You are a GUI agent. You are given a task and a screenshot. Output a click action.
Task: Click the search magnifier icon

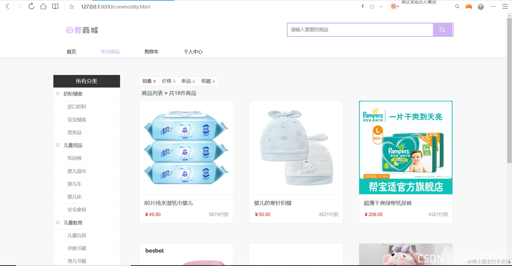click(x=442, y=30)
